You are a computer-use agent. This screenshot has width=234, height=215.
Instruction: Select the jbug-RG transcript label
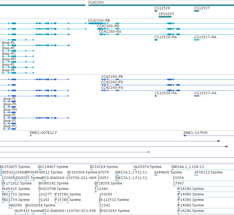[x=9, y=54]
